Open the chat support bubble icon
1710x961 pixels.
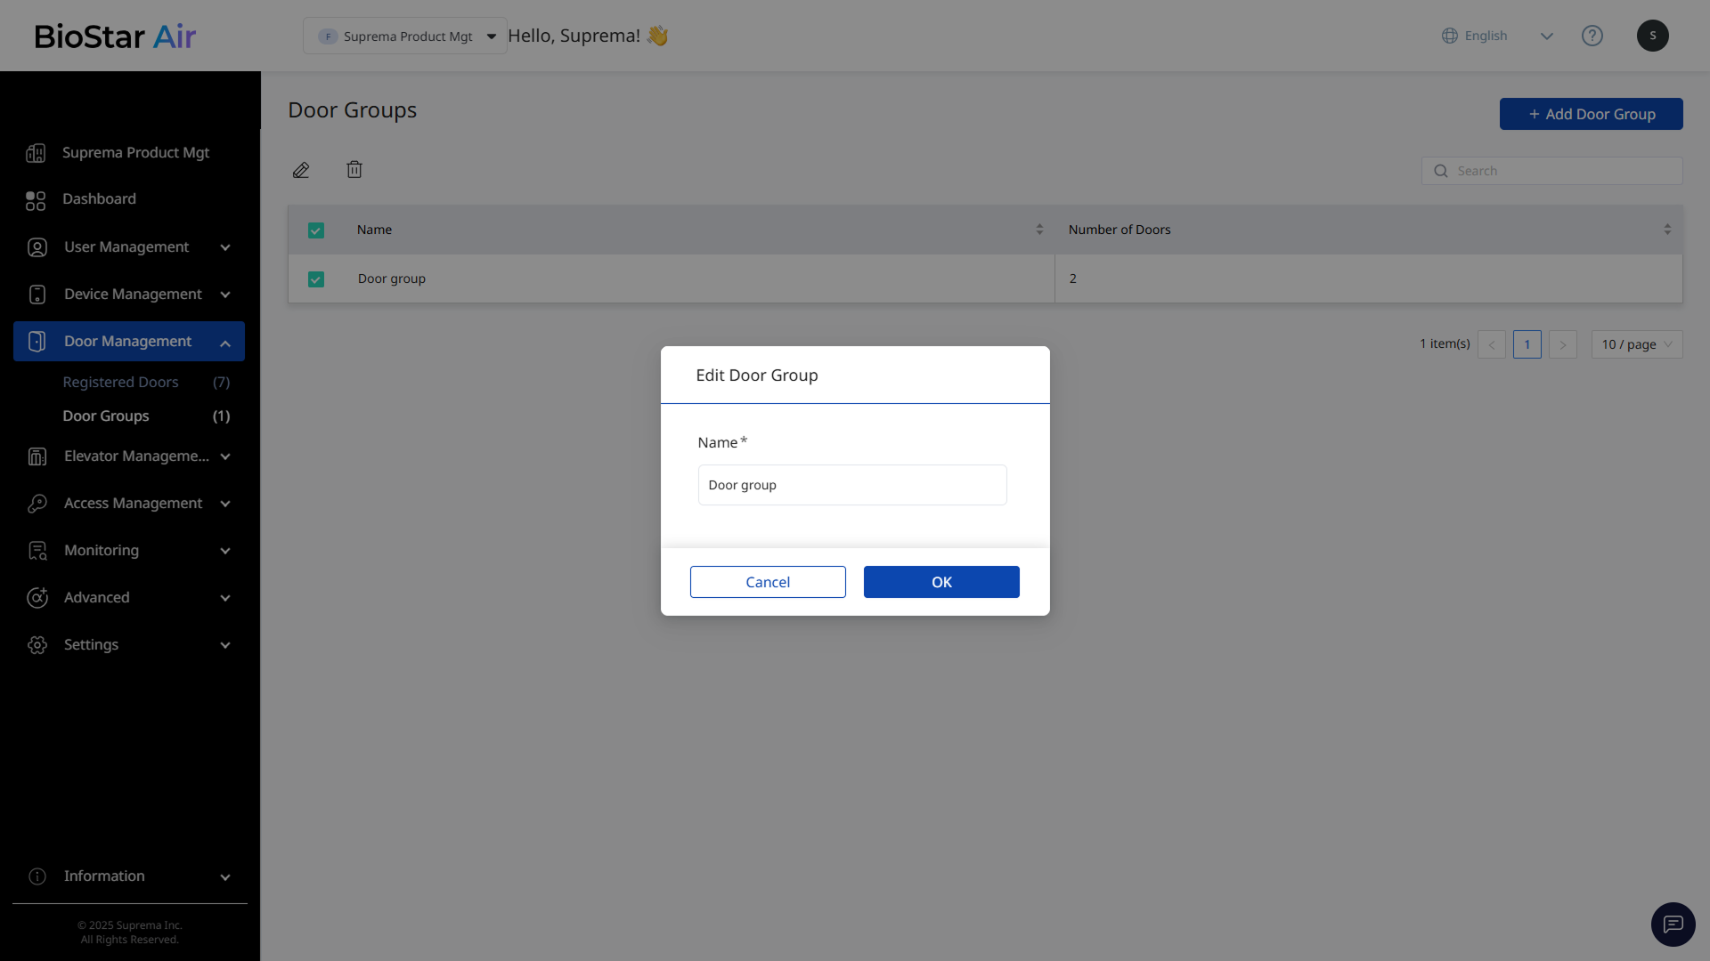(1673, 925)
